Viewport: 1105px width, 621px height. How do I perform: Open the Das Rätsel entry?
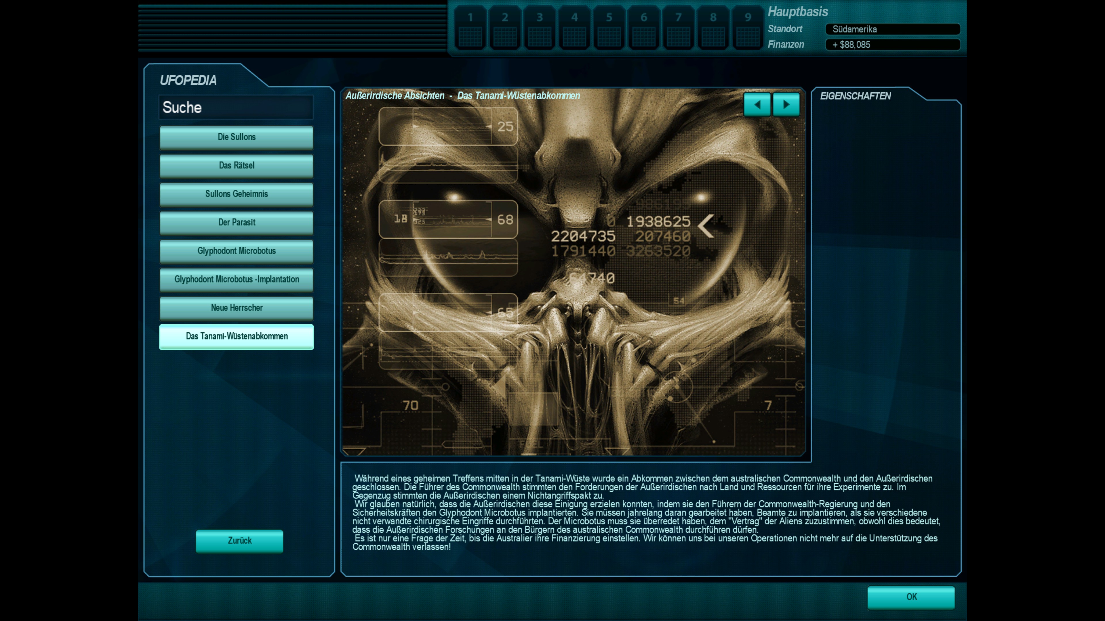coord(236,165)
